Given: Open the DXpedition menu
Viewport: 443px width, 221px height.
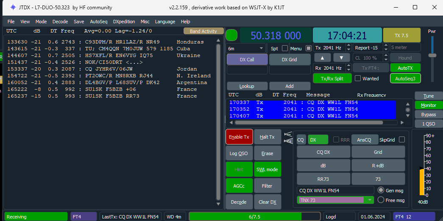Looking at the screenshot, I should [x=124, y=22].
